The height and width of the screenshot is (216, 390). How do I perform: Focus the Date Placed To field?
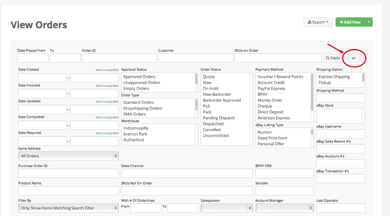[x=65, y=58]
